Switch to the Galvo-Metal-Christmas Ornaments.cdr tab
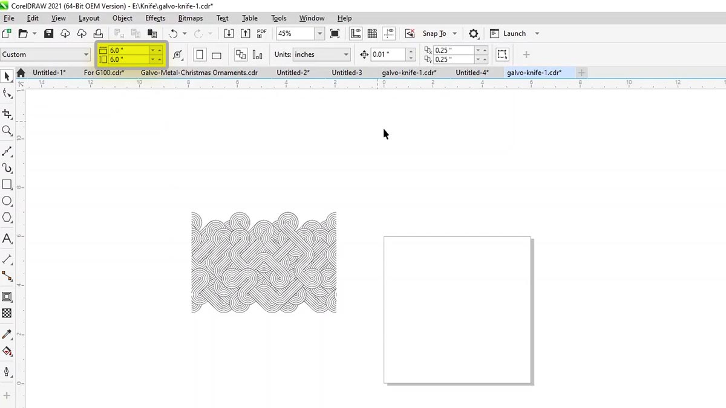Screen dimensions: 726x408 [198, 73]
